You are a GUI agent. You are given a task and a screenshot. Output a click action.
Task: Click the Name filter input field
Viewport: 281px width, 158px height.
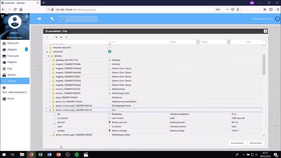(x=138, y=42)
